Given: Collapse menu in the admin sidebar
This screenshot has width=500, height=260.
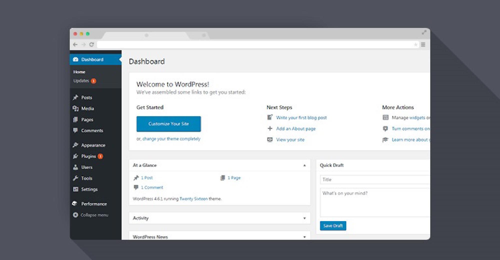Looking at the screenshot, I should pos(90,215).
